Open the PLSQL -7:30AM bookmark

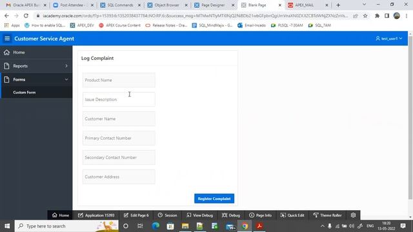[287, 25]
